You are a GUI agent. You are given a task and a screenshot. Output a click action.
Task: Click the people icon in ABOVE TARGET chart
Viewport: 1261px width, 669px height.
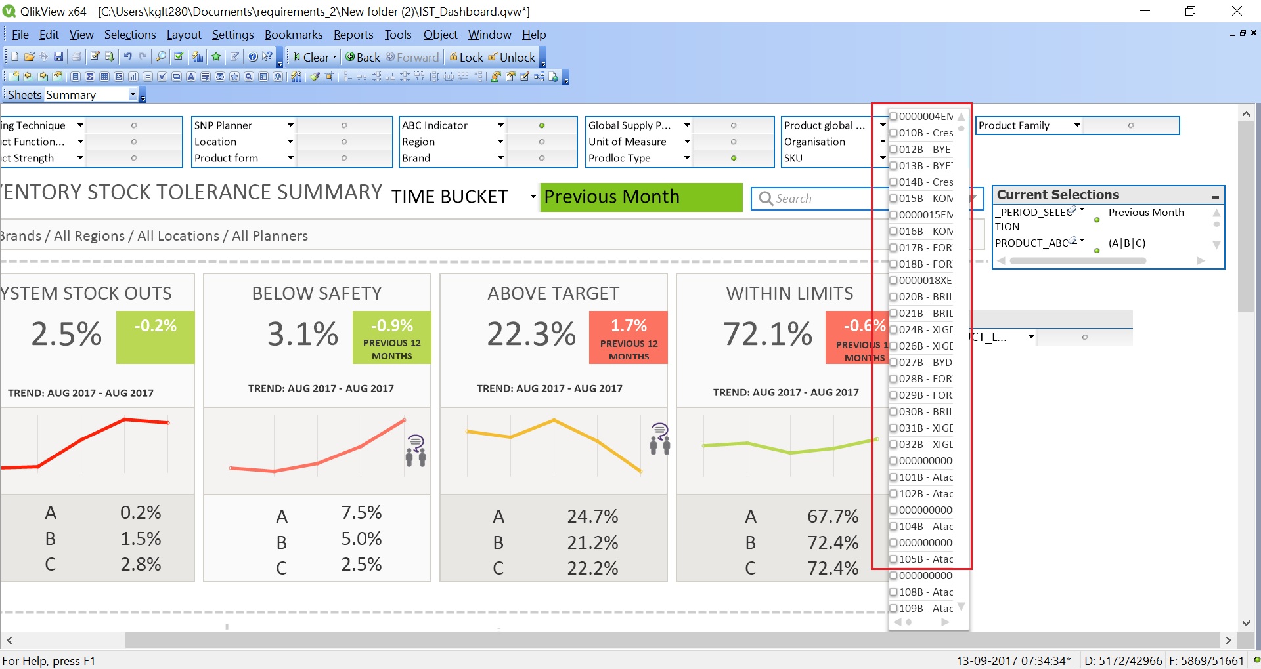[660, 439]
